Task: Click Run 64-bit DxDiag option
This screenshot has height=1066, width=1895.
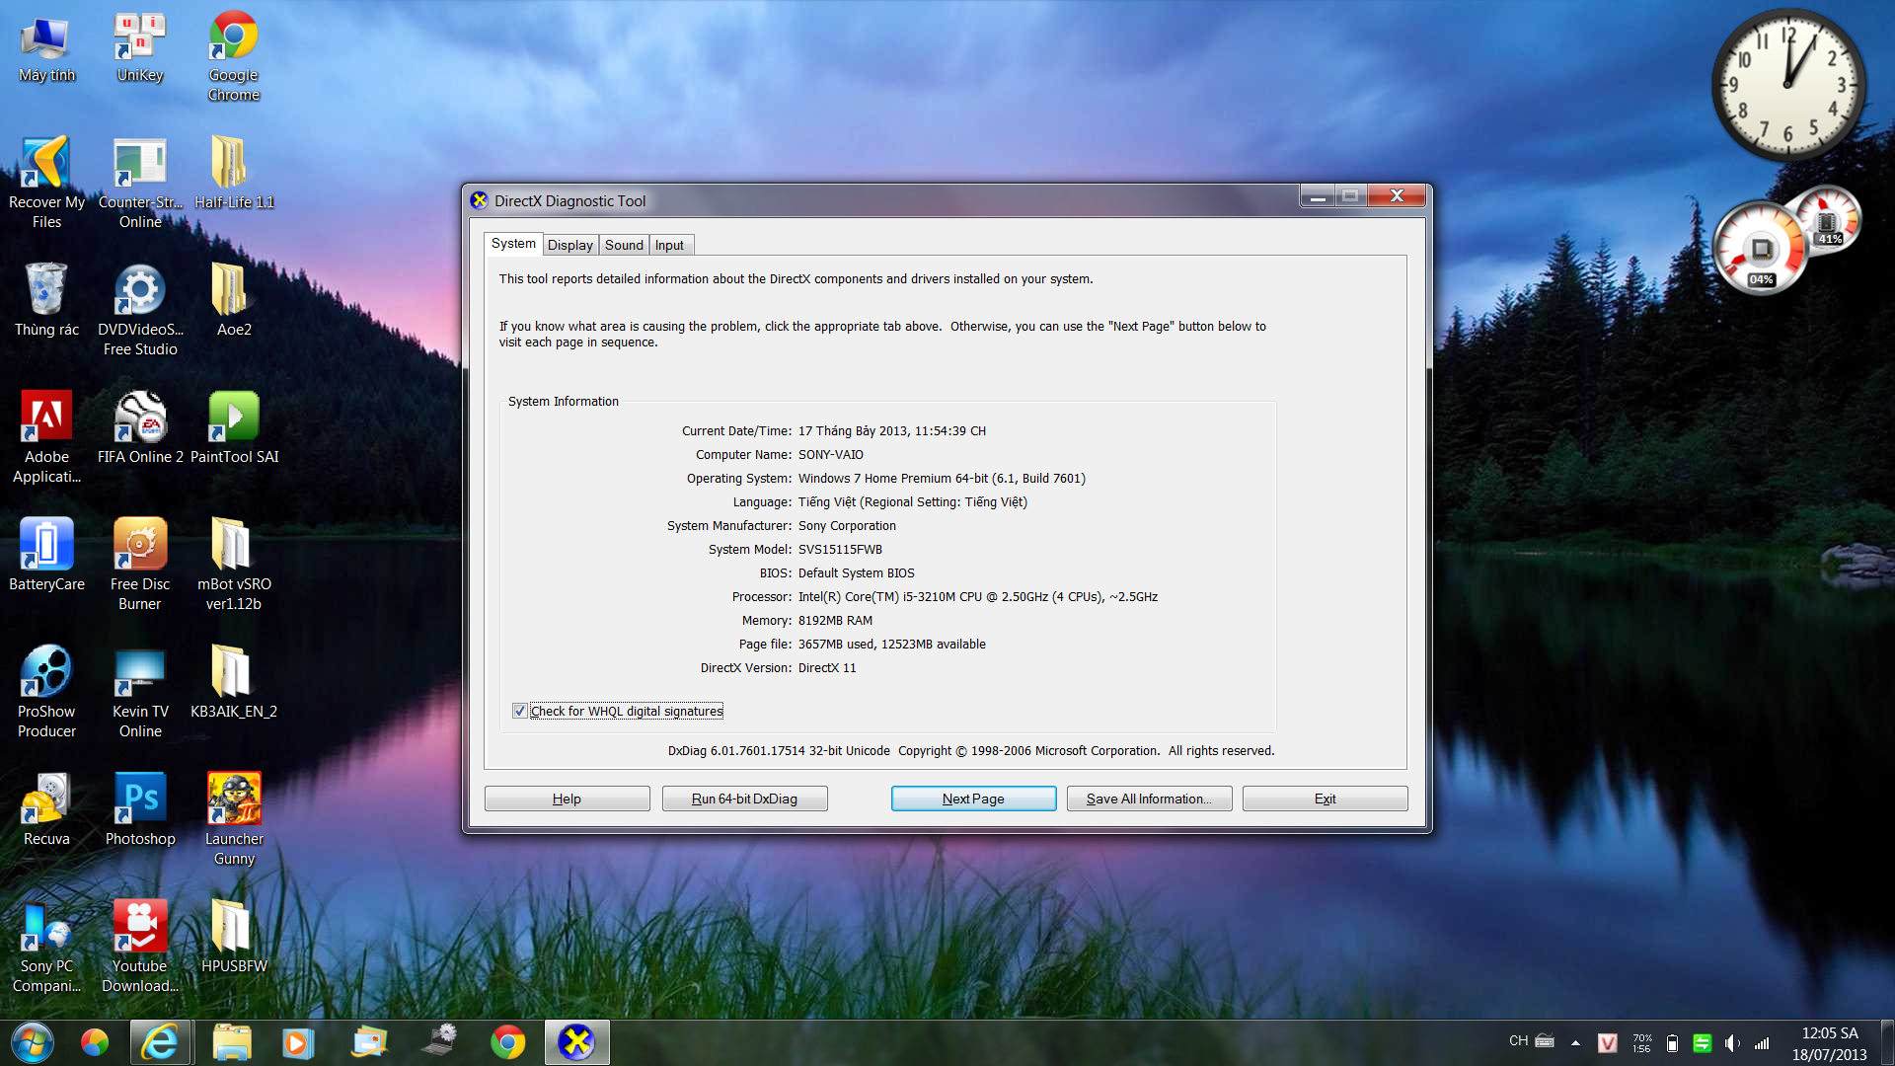Action: pyautogui.click(x=743, y=798)
